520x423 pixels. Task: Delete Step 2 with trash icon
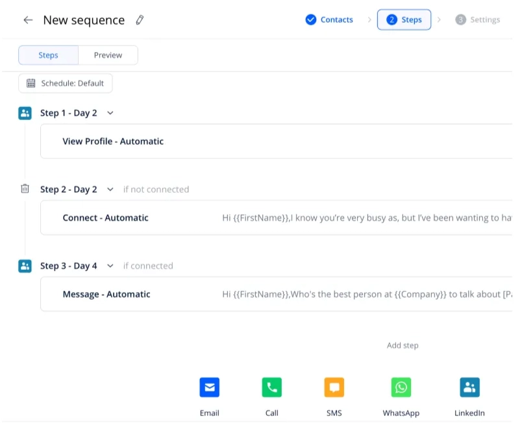coord(25,189)
